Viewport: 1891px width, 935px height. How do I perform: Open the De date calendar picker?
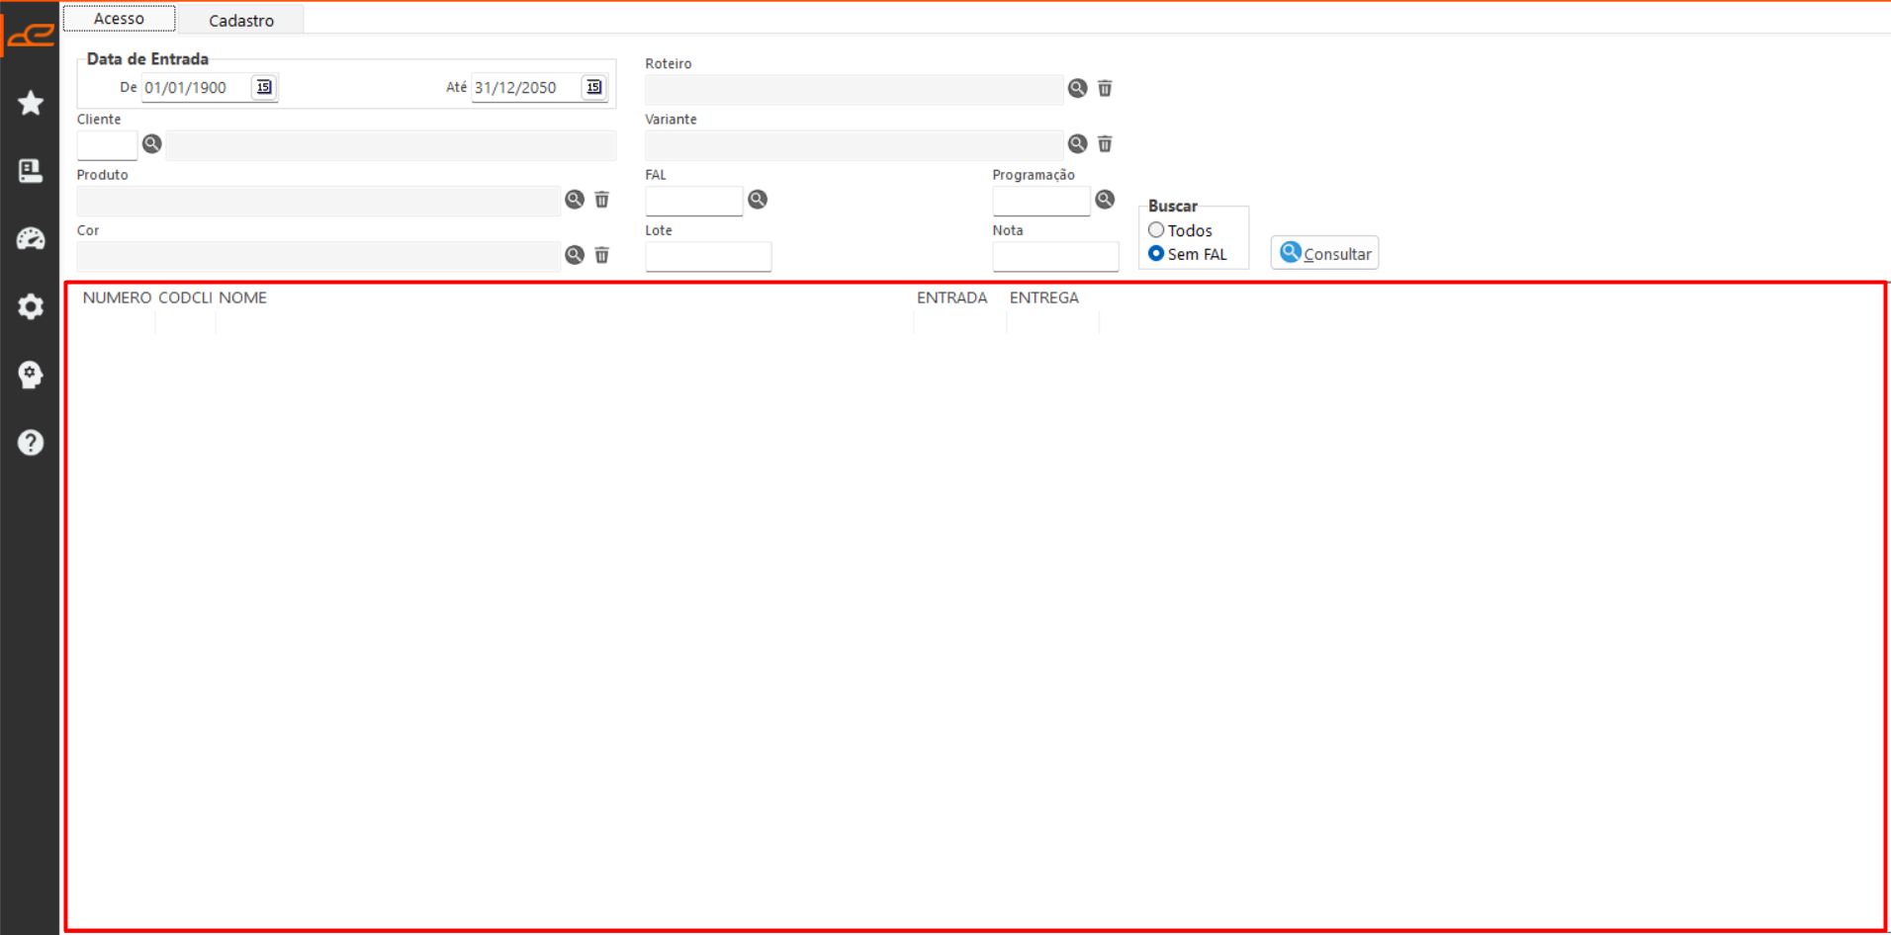tap(264, 88)
